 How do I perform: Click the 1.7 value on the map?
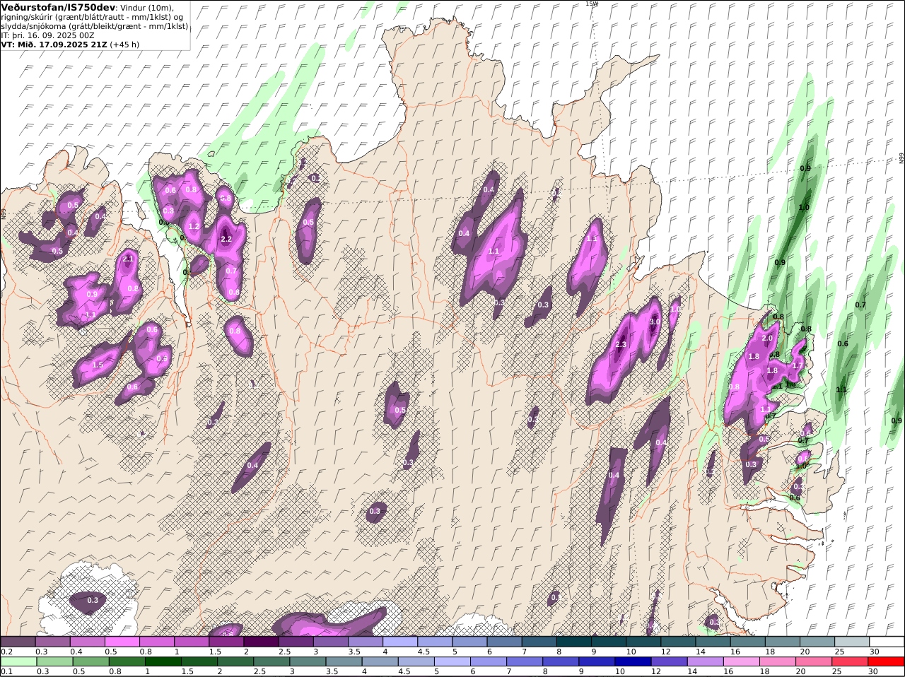(798, 365)
